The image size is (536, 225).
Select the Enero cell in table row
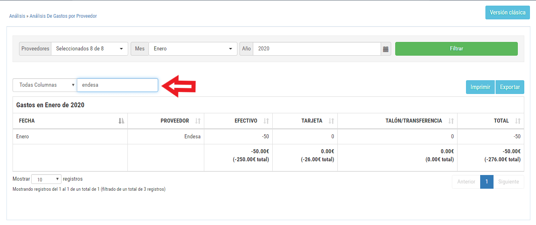(70, 137)
